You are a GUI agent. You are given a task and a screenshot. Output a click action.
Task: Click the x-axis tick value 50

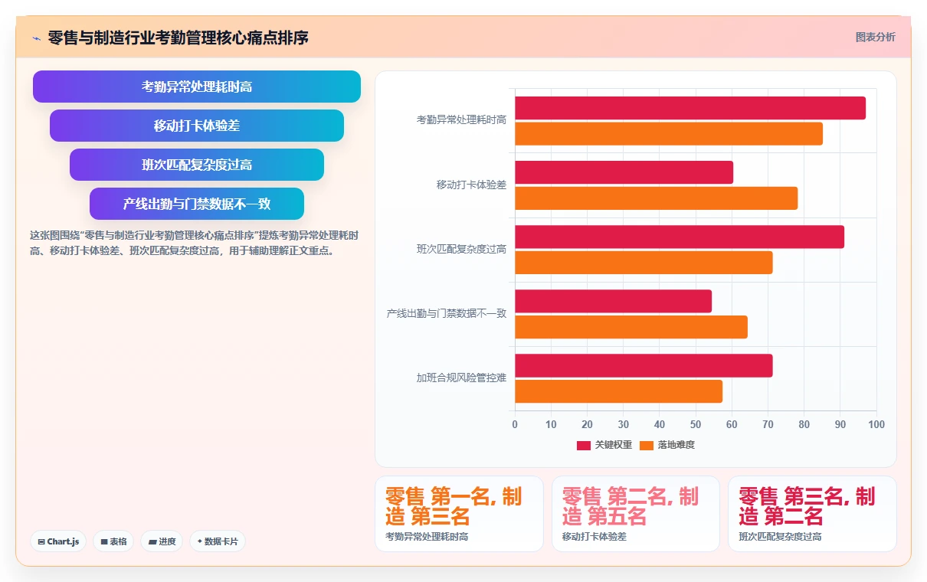coord(696,424)
